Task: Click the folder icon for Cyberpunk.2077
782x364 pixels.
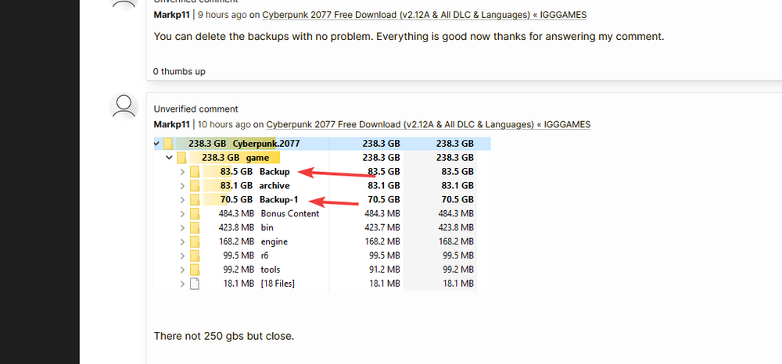Action: coord(169,144)
